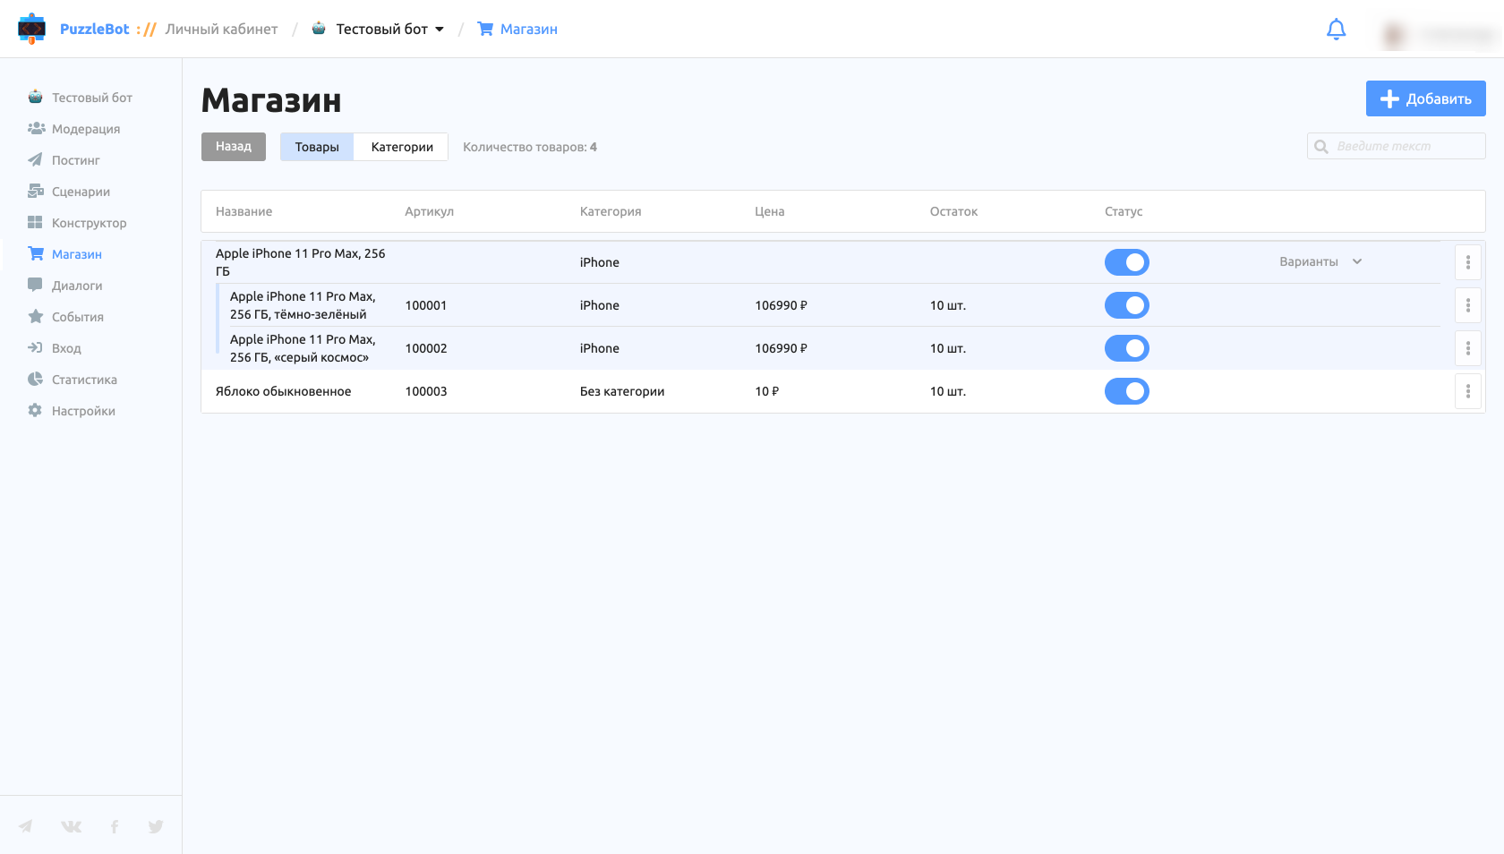Viewport: 1504px width, 854px height.
Task: Click the PuzzleBot brand name link
Action: pyautogui.click(x=95, y=29)
